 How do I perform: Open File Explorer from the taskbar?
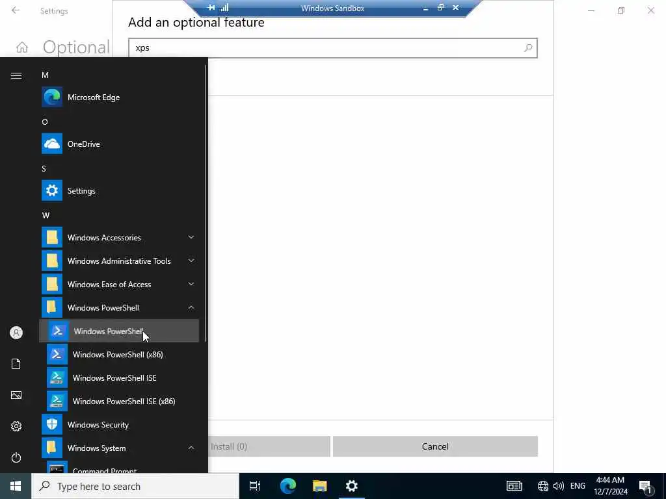point(319,486)
